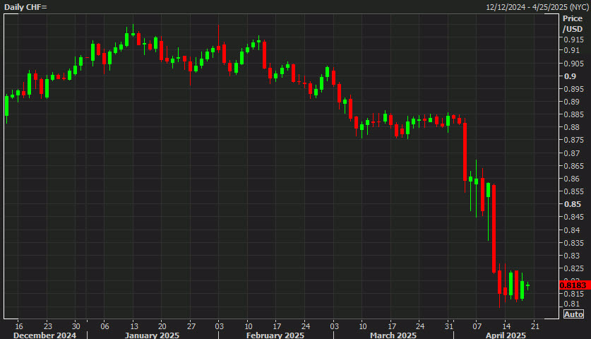Click the March 2025 month label
591x339 pixels.
point(393,335)
